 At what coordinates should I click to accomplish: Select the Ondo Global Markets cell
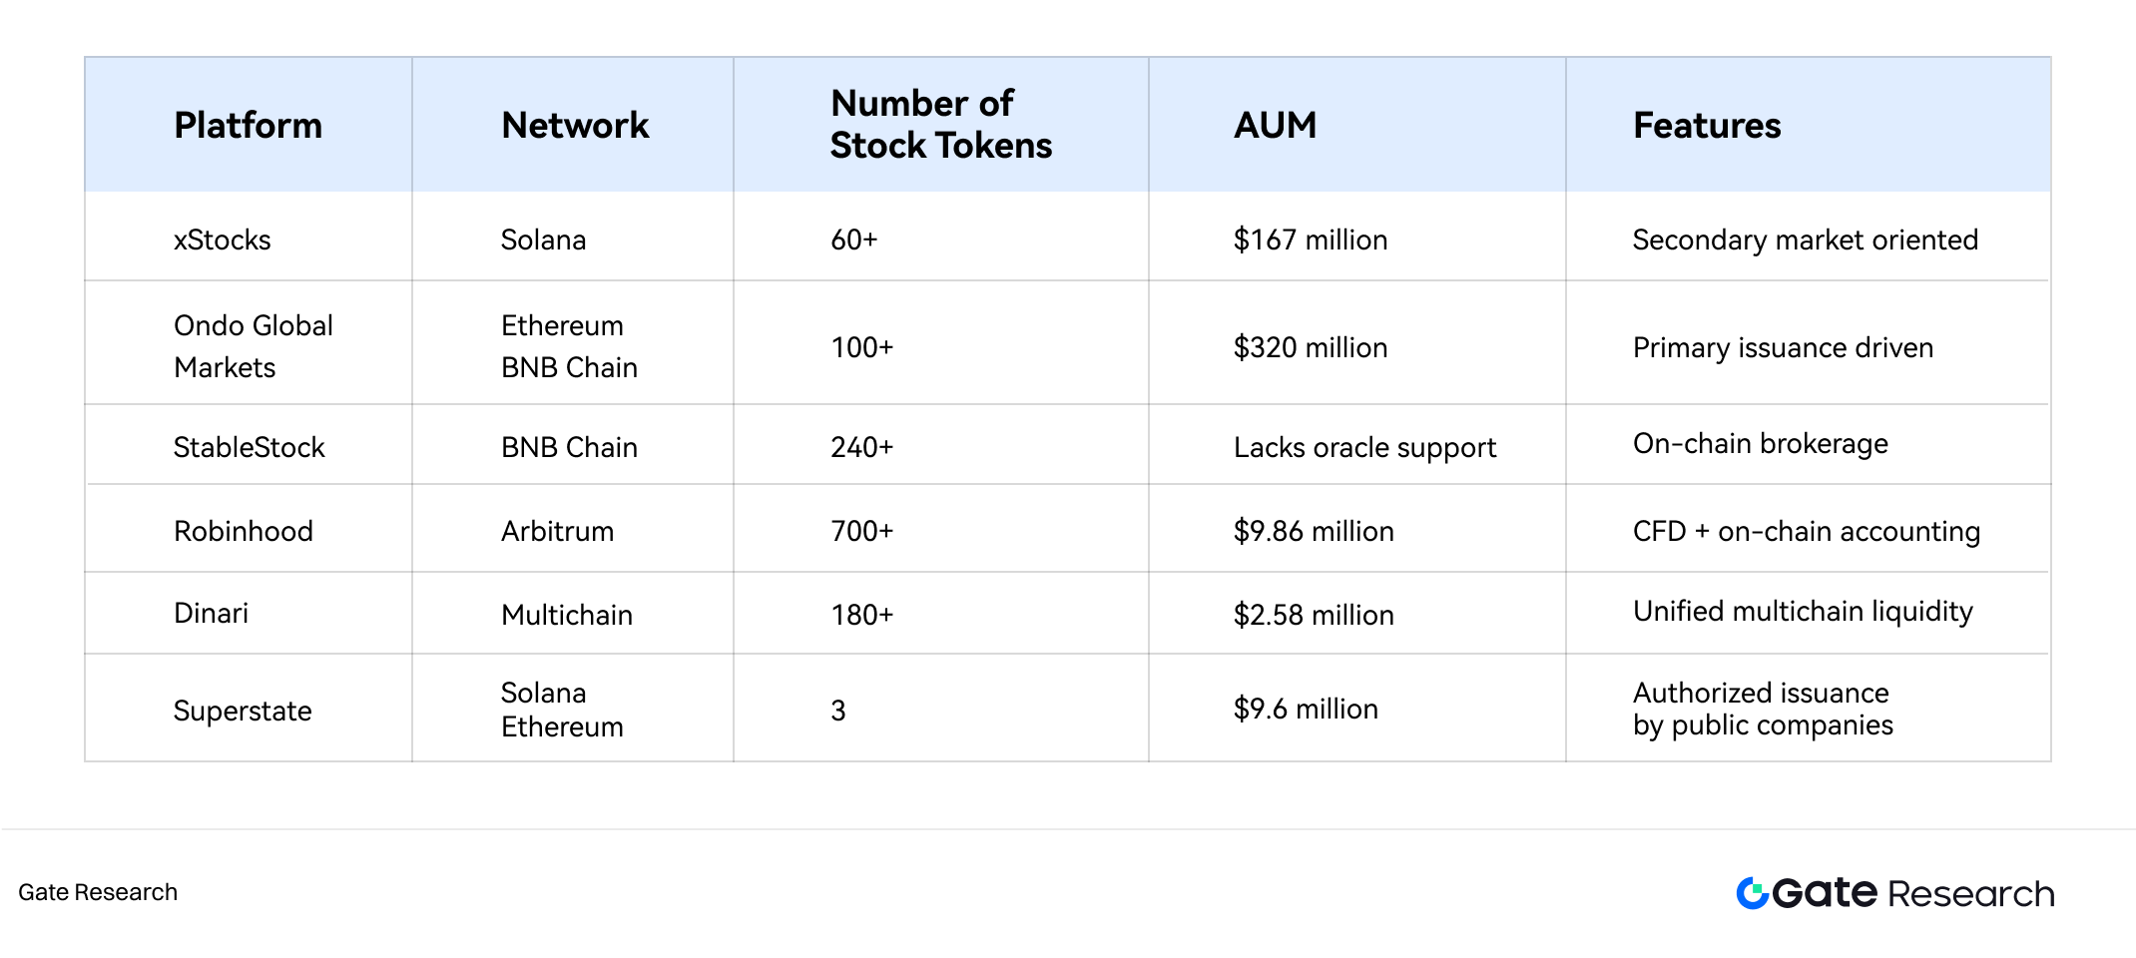[253, 346]
